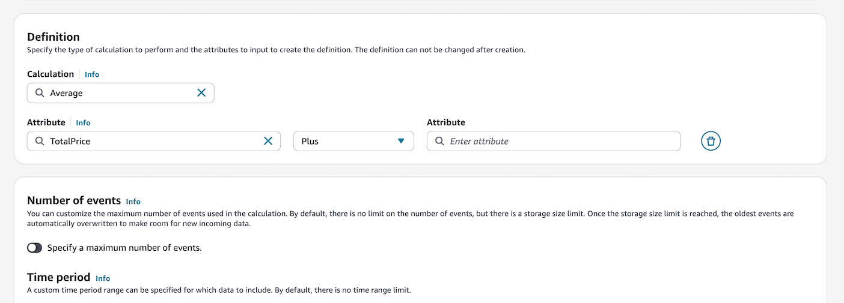Click the Plus dropdown arrow icon
The width and height of the screenshot is (844, 303).
401,141
